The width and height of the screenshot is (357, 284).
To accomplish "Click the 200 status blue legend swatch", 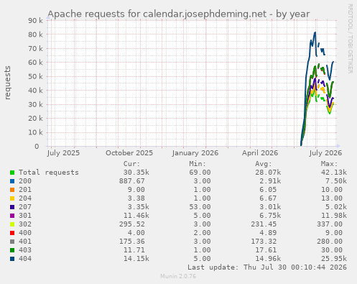I will click(x=12, y=181).
